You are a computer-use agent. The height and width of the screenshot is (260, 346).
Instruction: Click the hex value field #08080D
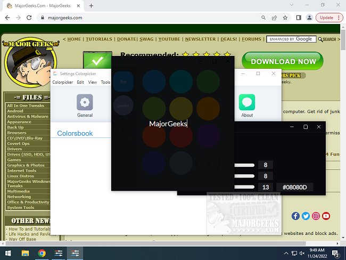click(294, 188)
